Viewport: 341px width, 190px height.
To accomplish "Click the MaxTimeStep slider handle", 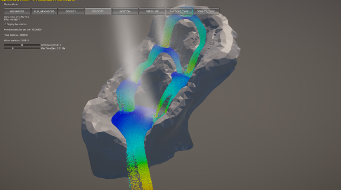I will (12, 48).
